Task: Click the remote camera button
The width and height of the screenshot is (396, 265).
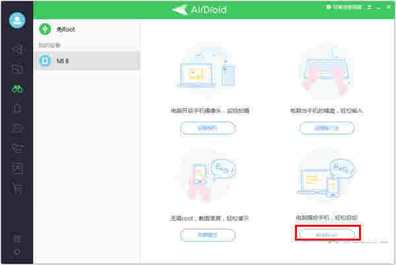Action: [208, 129]
